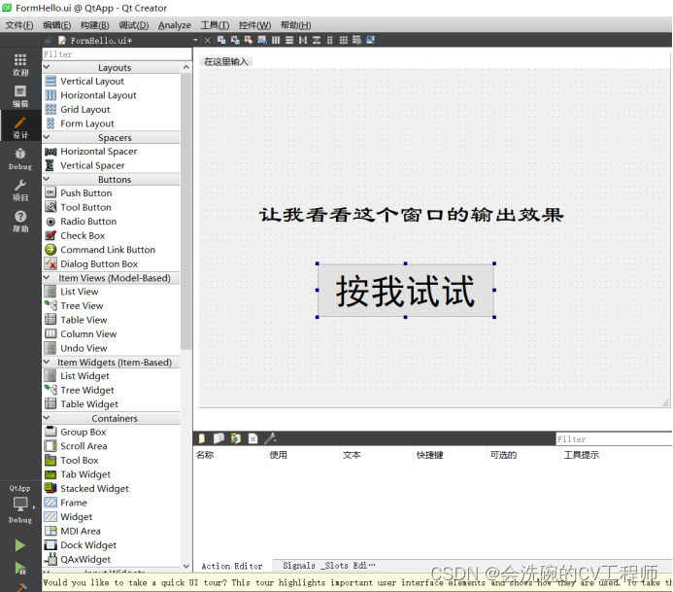The image size is (673, 592).
Task: Select Stacked Widget in widget box
Action: (x=94, y=488)
